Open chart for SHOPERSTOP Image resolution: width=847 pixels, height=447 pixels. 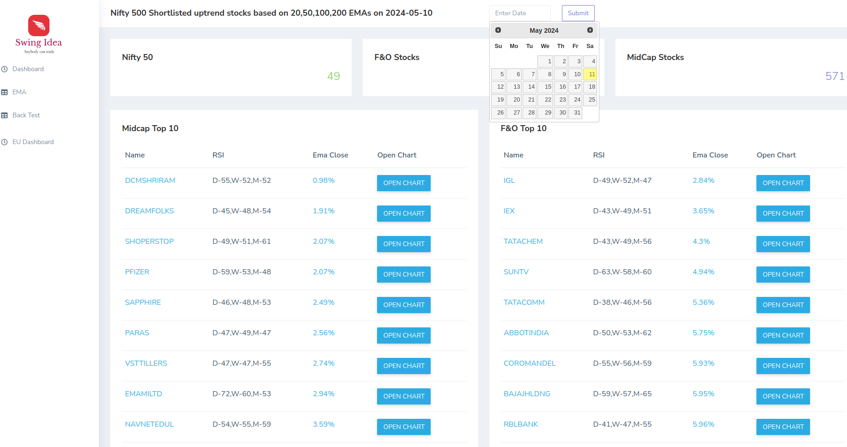coord(404,244)
